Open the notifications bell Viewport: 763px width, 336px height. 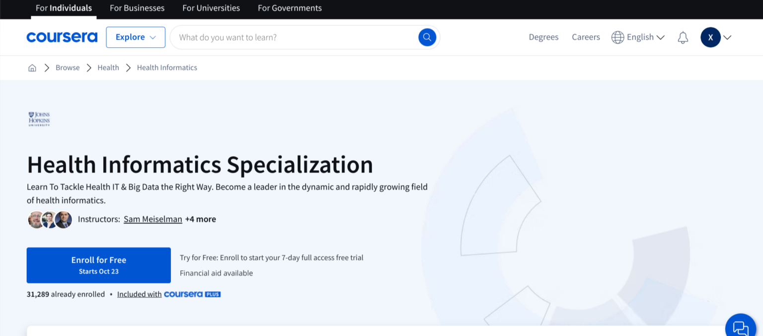click(x=683, y=37)
